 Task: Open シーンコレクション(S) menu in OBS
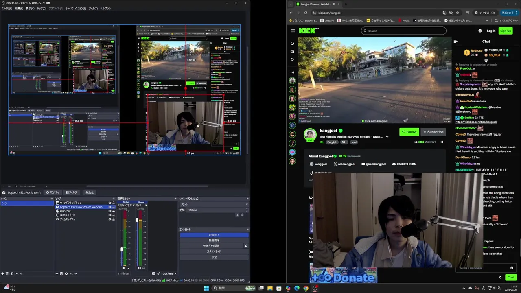pos(76,9)
